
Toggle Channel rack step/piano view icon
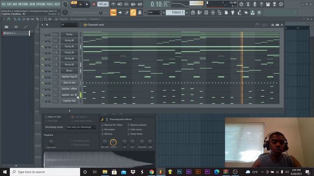click(x=277, y=25)
